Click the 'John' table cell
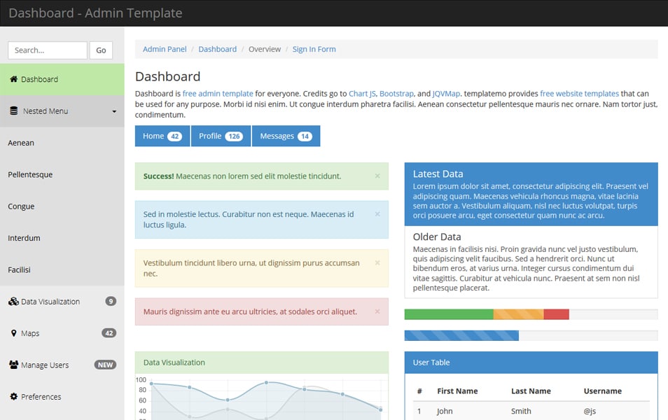This screenshot has width=668, height=420. (x=445, y=411)
